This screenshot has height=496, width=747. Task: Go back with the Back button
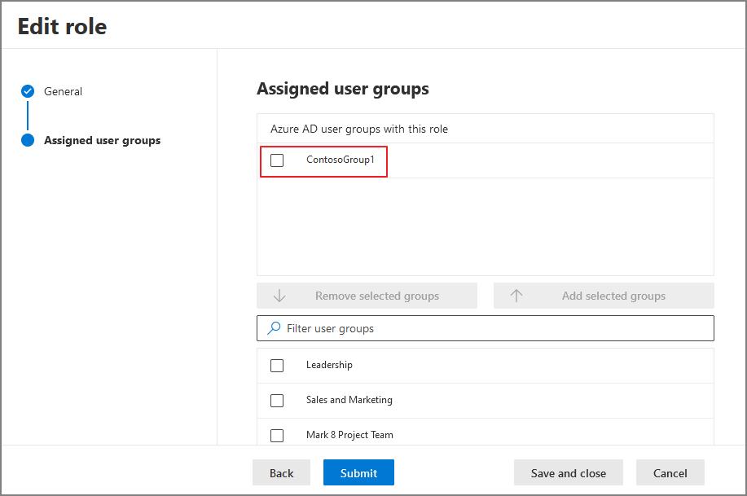pos(282,472)
